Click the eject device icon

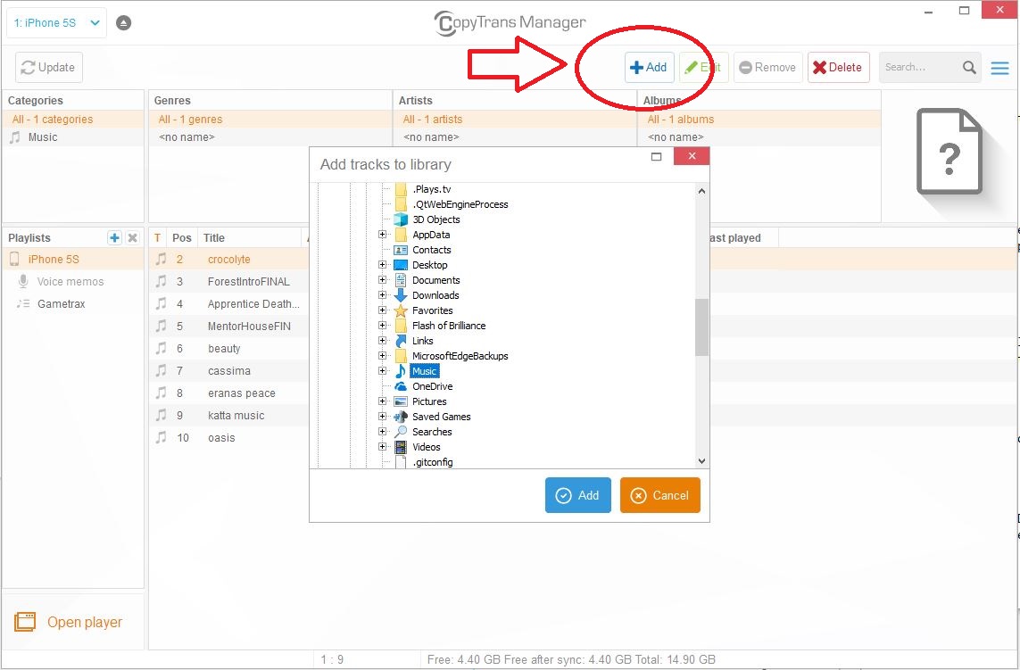click(124, 23)
